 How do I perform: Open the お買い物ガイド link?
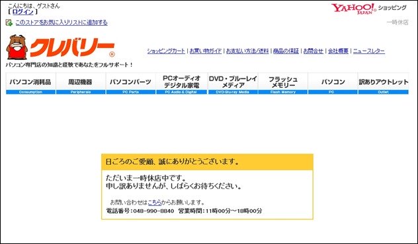[206, 51]
